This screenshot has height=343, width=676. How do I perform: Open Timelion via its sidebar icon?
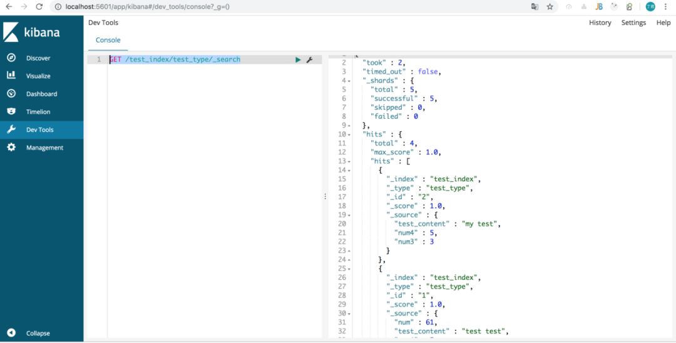(11, 111)
